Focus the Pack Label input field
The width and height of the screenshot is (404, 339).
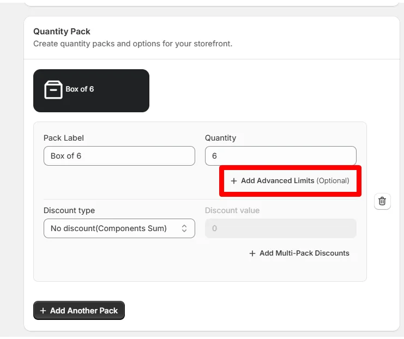coord(119,156)
